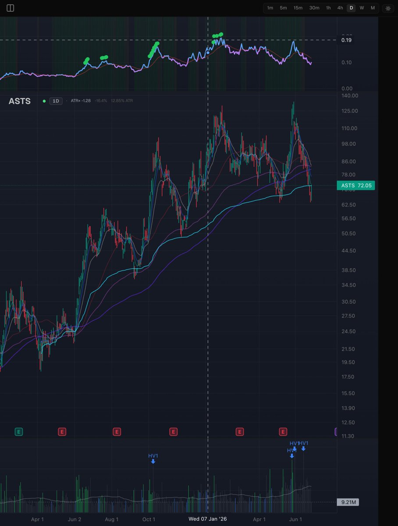The width and height of the screenshot is (398, 526).
Task: Click the -16.4% value in the legend
Action: point(101,101)
